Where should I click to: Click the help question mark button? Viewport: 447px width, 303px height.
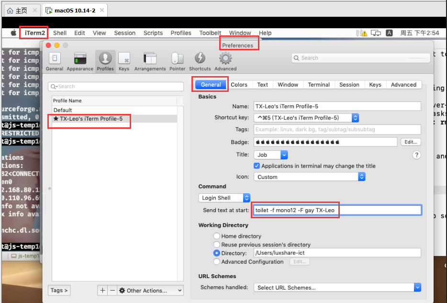tap(416, 155)
